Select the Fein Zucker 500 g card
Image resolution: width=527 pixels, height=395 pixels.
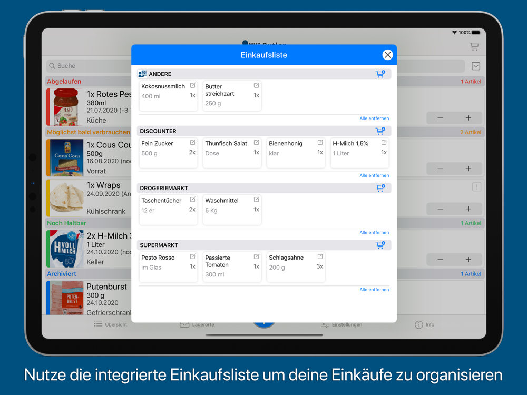coord(169,153)
